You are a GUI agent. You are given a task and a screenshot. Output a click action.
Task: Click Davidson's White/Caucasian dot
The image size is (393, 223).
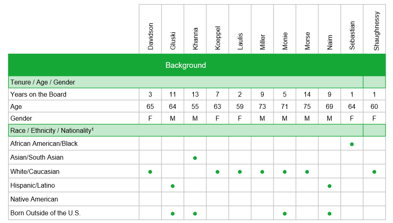click(150, 172)
